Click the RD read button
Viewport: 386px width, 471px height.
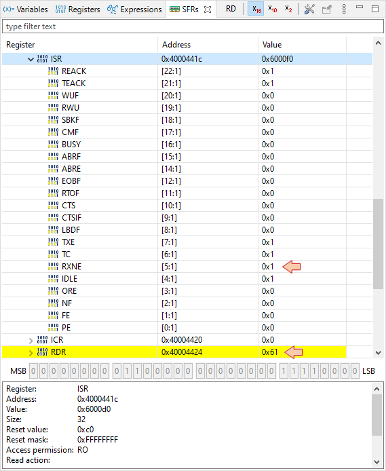coord(231,9)
